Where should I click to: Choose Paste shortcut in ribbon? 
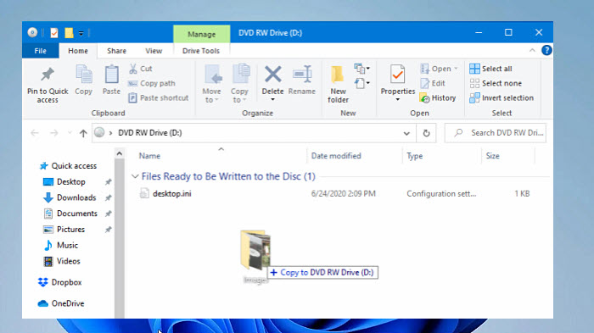tap(159, 98)
